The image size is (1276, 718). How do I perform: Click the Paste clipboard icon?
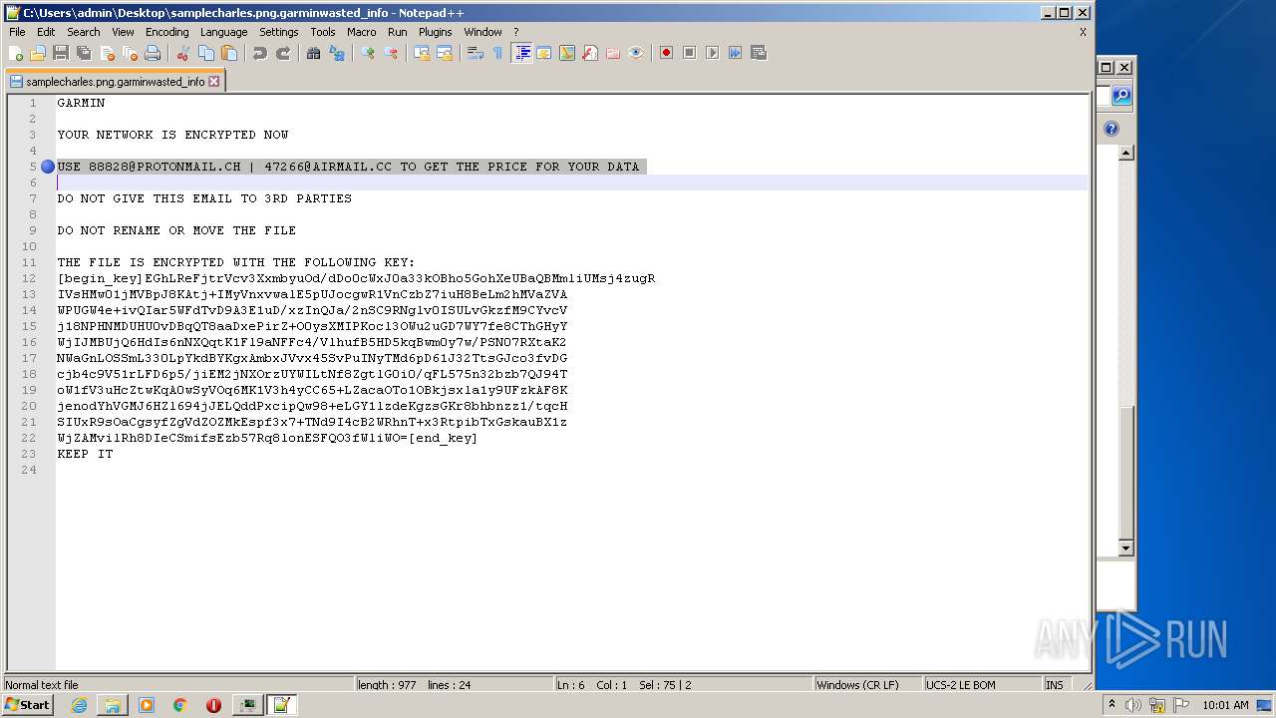pyautogui.click(x=229, y=53)
